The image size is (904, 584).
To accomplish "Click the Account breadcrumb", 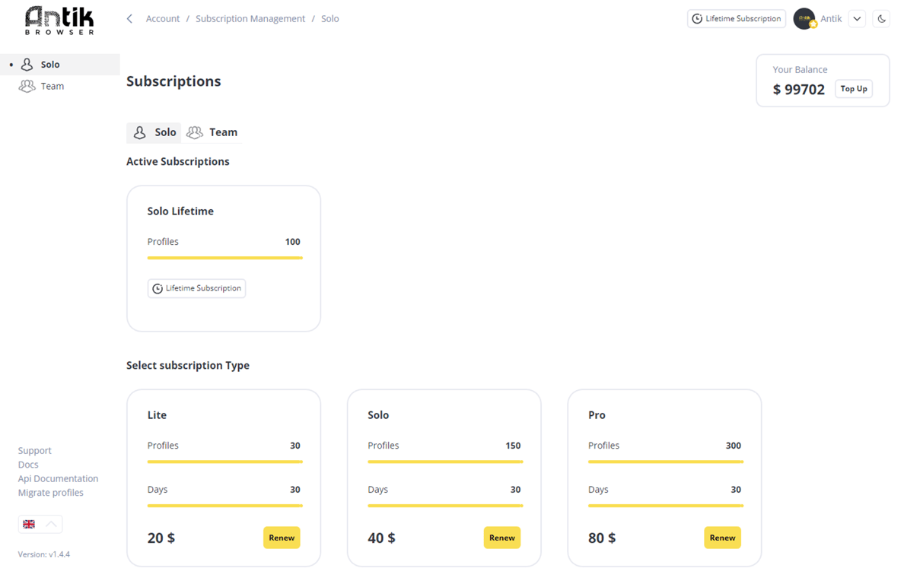I will (163, 19).
